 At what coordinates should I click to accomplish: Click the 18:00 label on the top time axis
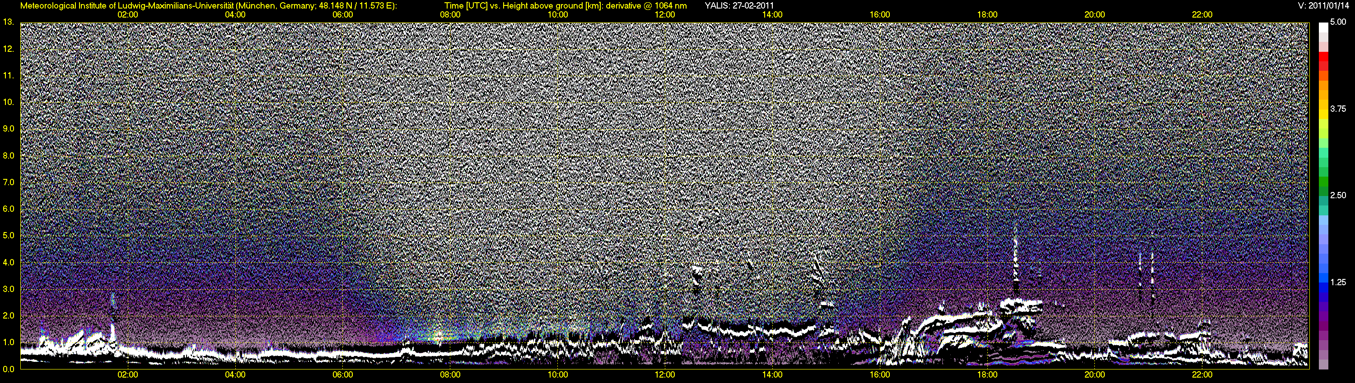(987, 15)
